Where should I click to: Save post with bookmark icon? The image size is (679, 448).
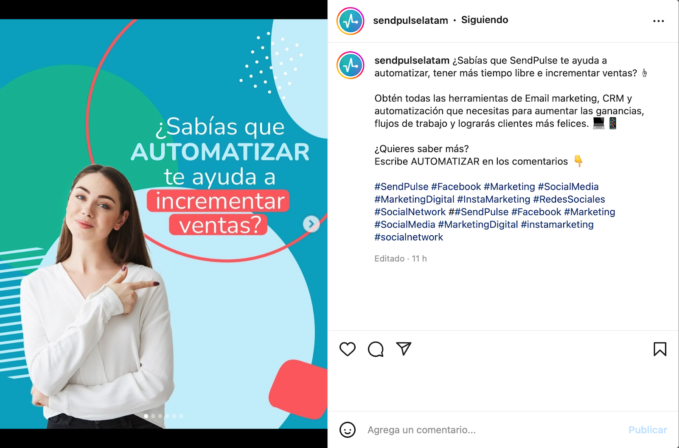[x=660, y=349]
